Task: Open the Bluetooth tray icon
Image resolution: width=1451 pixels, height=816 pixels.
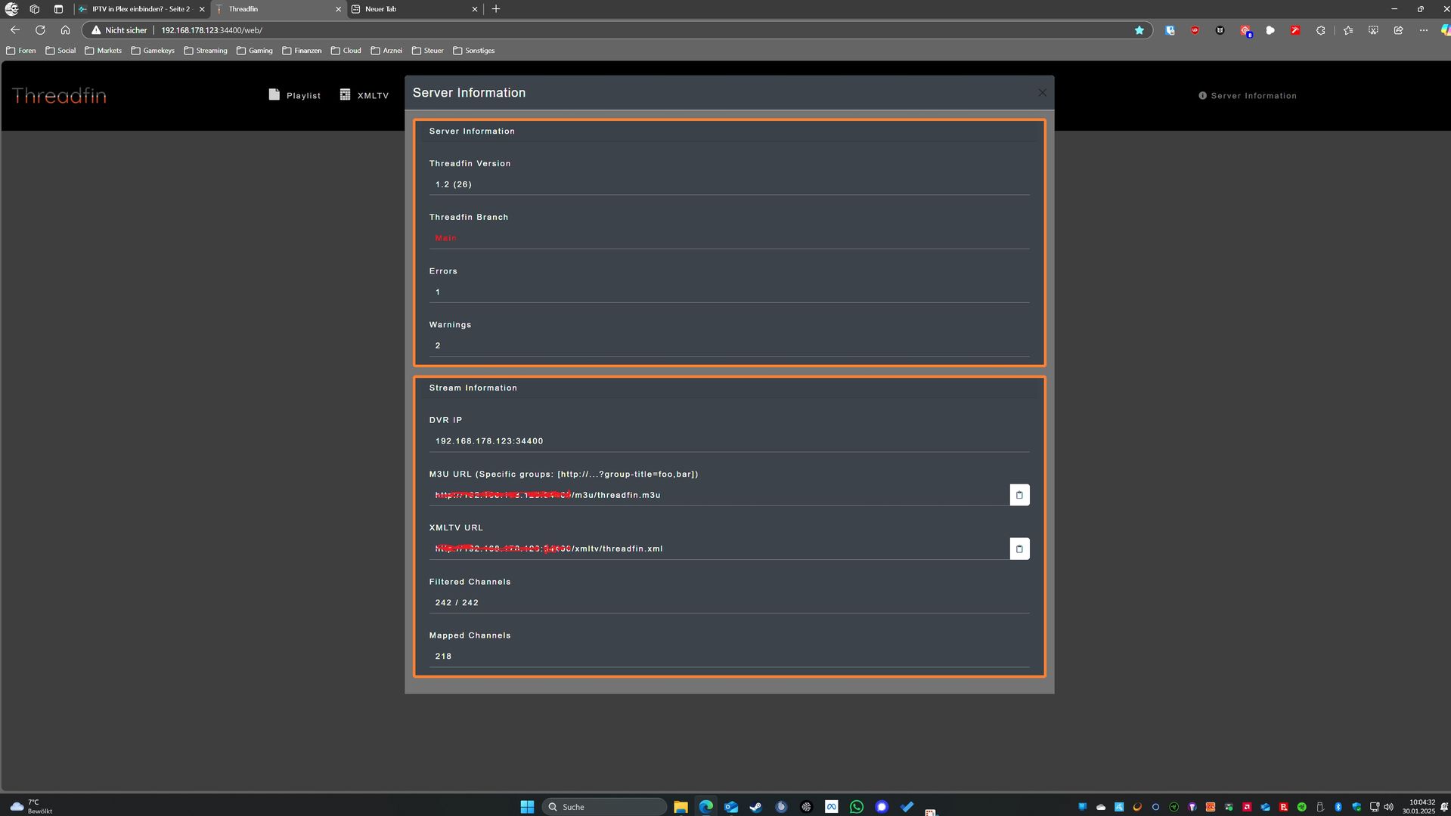Action: pos(1338,807)
